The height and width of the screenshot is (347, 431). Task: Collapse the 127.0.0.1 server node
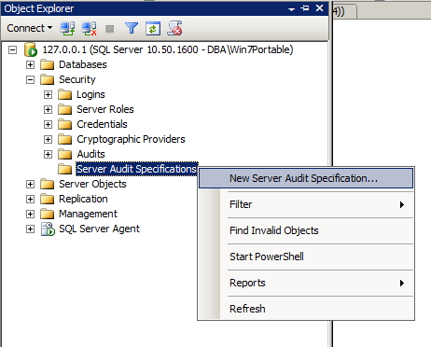click(12, 49)
